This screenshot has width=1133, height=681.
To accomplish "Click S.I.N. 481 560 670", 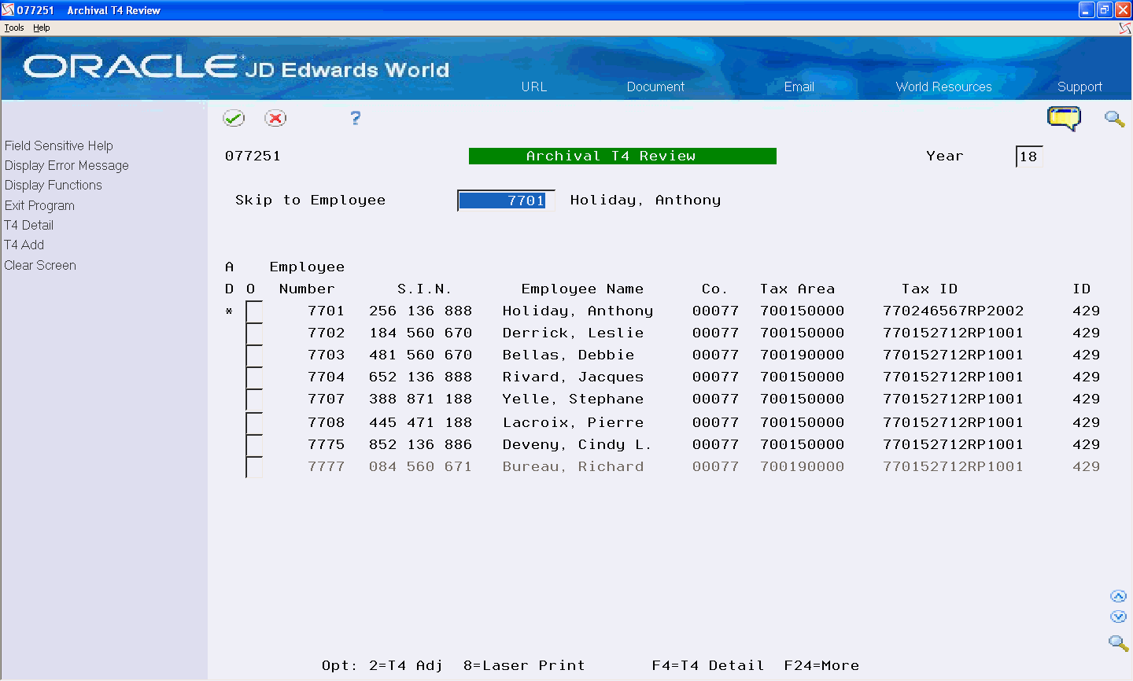I will coord(420,355).
